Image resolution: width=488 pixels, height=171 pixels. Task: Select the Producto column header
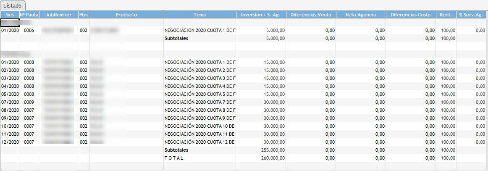(x=126, y=15)
